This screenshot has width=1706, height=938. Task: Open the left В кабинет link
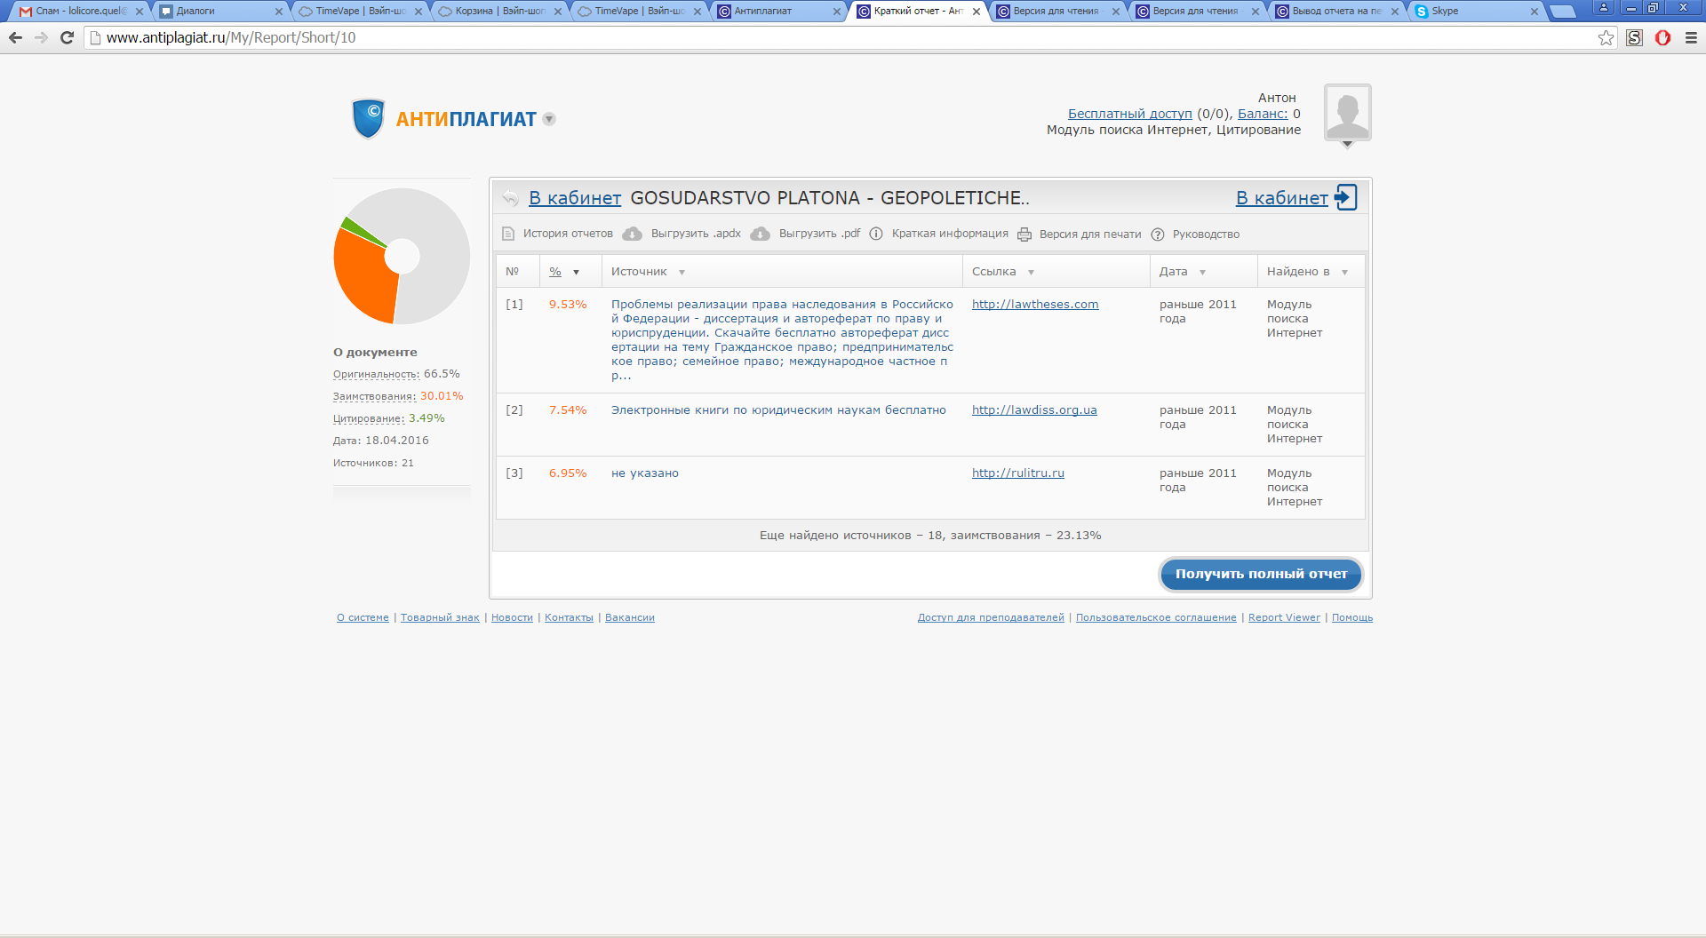[575, 198]
